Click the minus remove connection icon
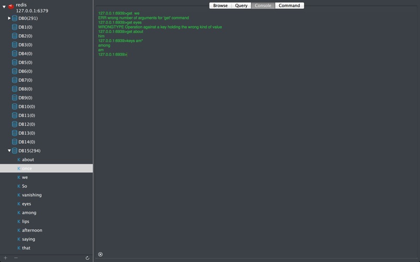420x262 pixels. coord(16,258)
